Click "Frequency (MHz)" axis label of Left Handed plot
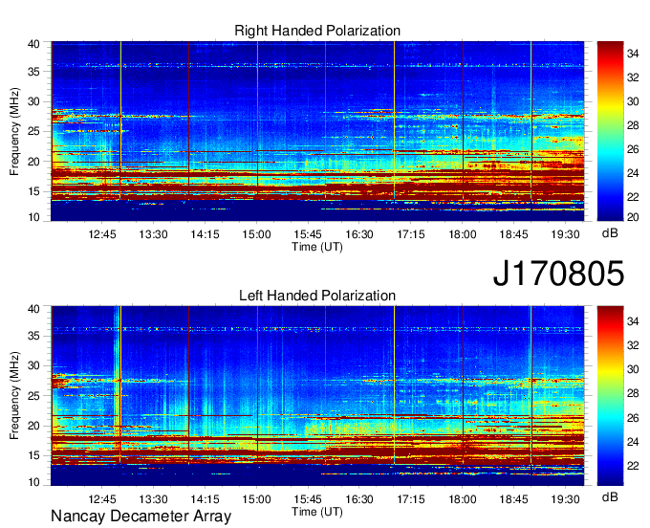This screenshot has width=650, height=528. 14,396
